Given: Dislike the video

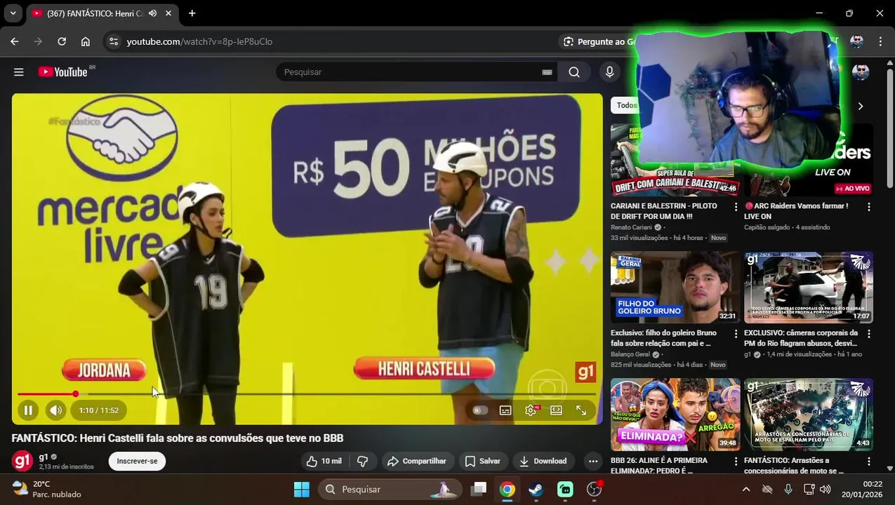Looking at the screenshot, I should click(362, 461).
